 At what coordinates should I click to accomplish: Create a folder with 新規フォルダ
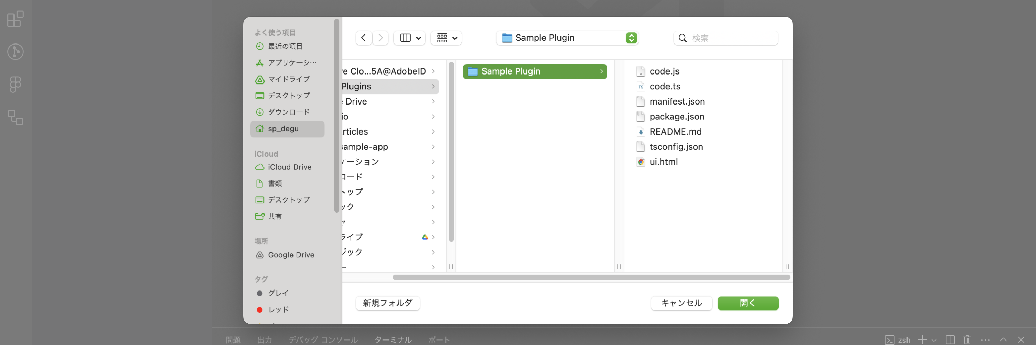click(387, 303)
